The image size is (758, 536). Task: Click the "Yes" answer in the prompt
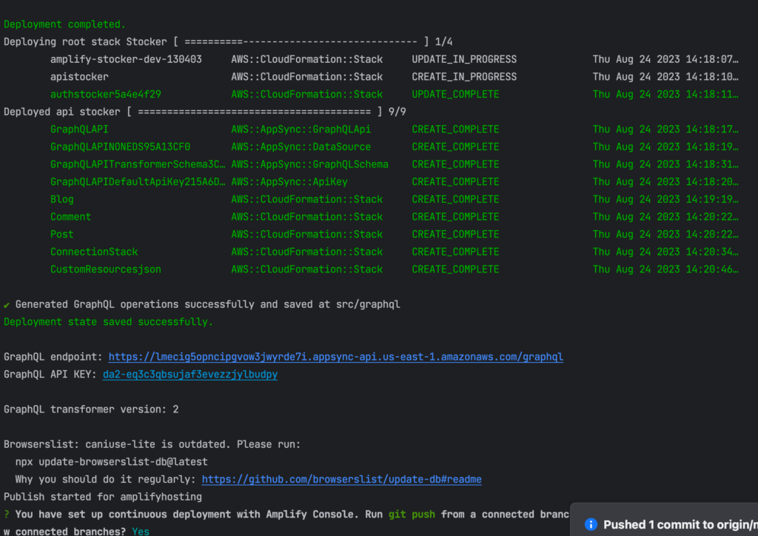141,532
